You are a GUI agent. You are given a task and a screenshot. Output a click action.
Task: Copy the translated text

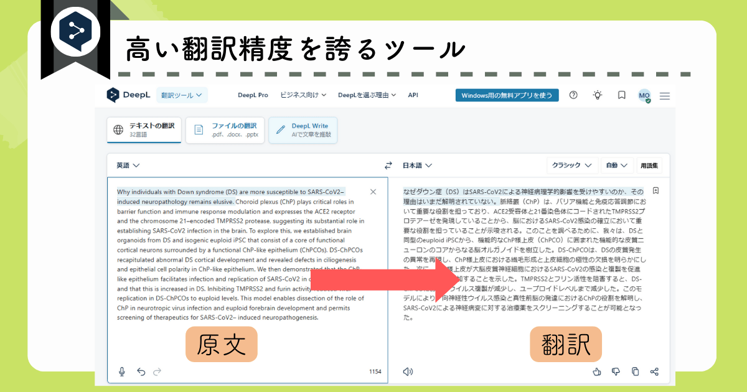[635, 371]
